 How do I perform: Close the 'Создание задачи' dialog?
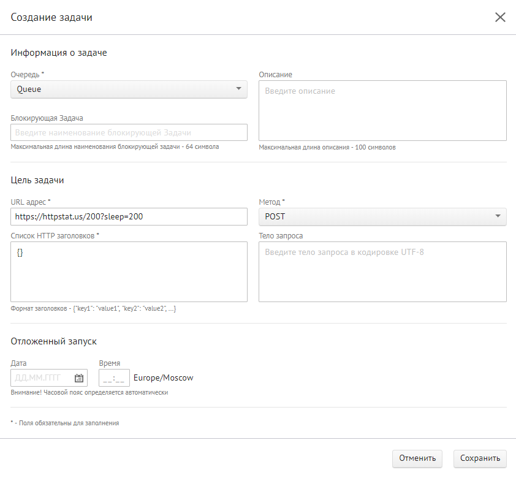[500, 17]
